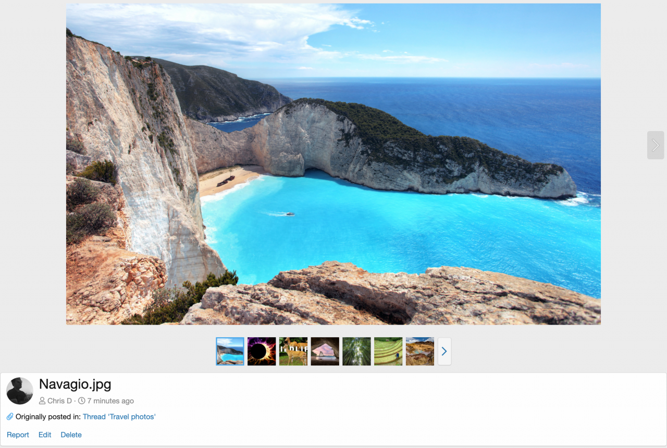667x448 pixels.
Task: Open the solar eclipse thumbnail
Action: point(262,351)
